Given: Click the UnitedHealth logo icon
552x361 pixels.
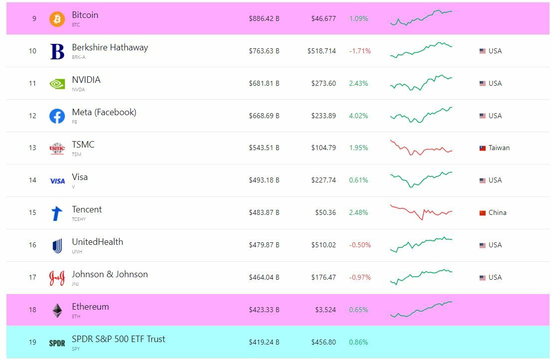Looking at the screenshot, I should tap(57, 246).
